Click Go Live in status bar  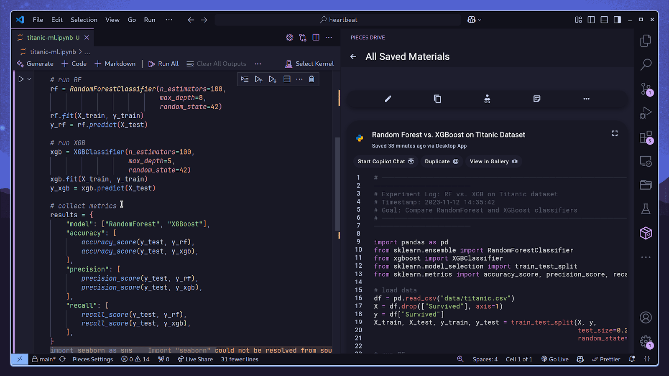pyautogui.click(x=555, y=359)
